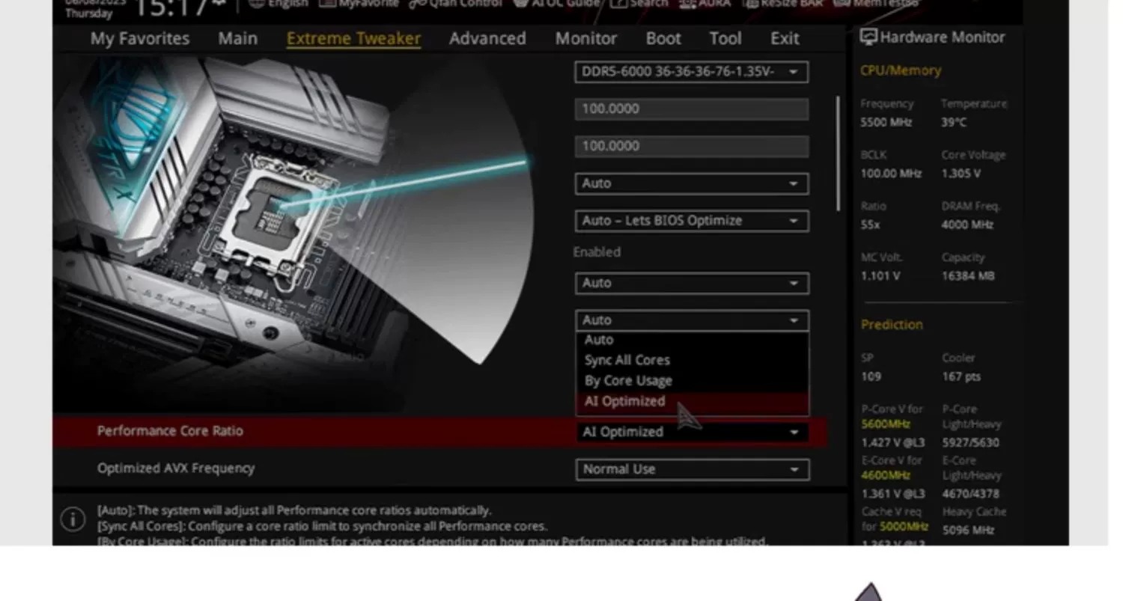This screenshot has width=1123, height=601.
Task: Open the Monitor tab
Action: coord(586,38)
